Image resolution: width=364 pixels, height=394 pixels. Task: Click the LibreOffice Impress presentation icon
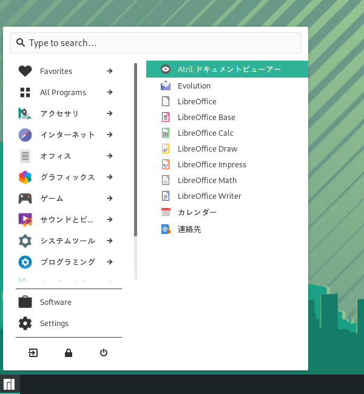(x=166, y=165)
